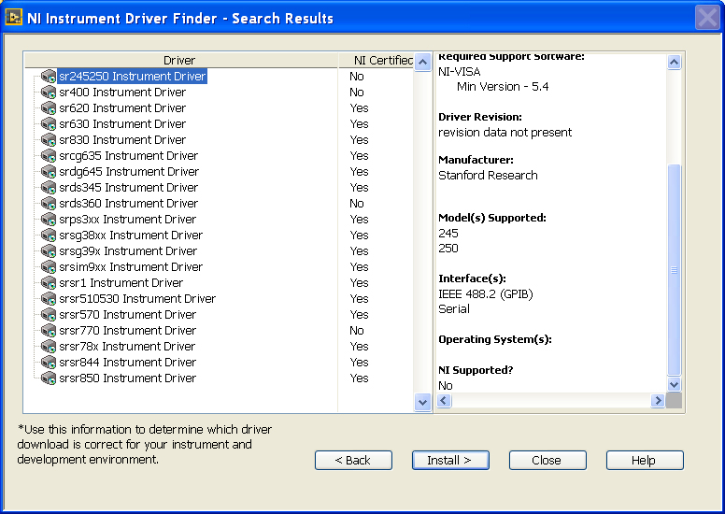Click the srsr770 driver icon
725x514 pixels.
point(49,331)
